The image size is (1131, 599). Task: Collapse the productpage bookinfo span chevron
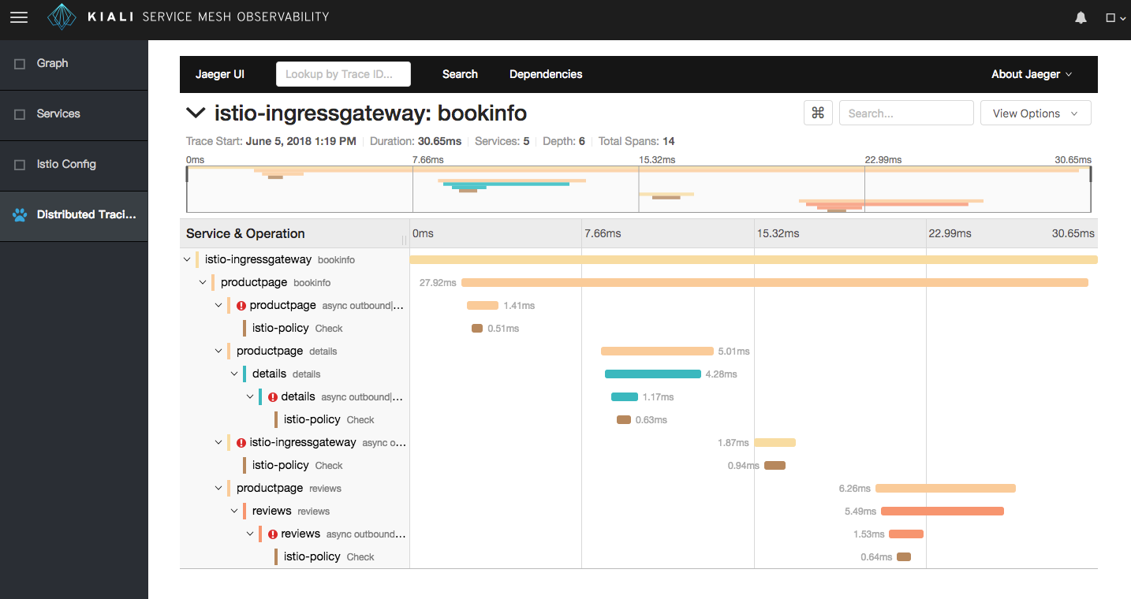coord(203,282)
